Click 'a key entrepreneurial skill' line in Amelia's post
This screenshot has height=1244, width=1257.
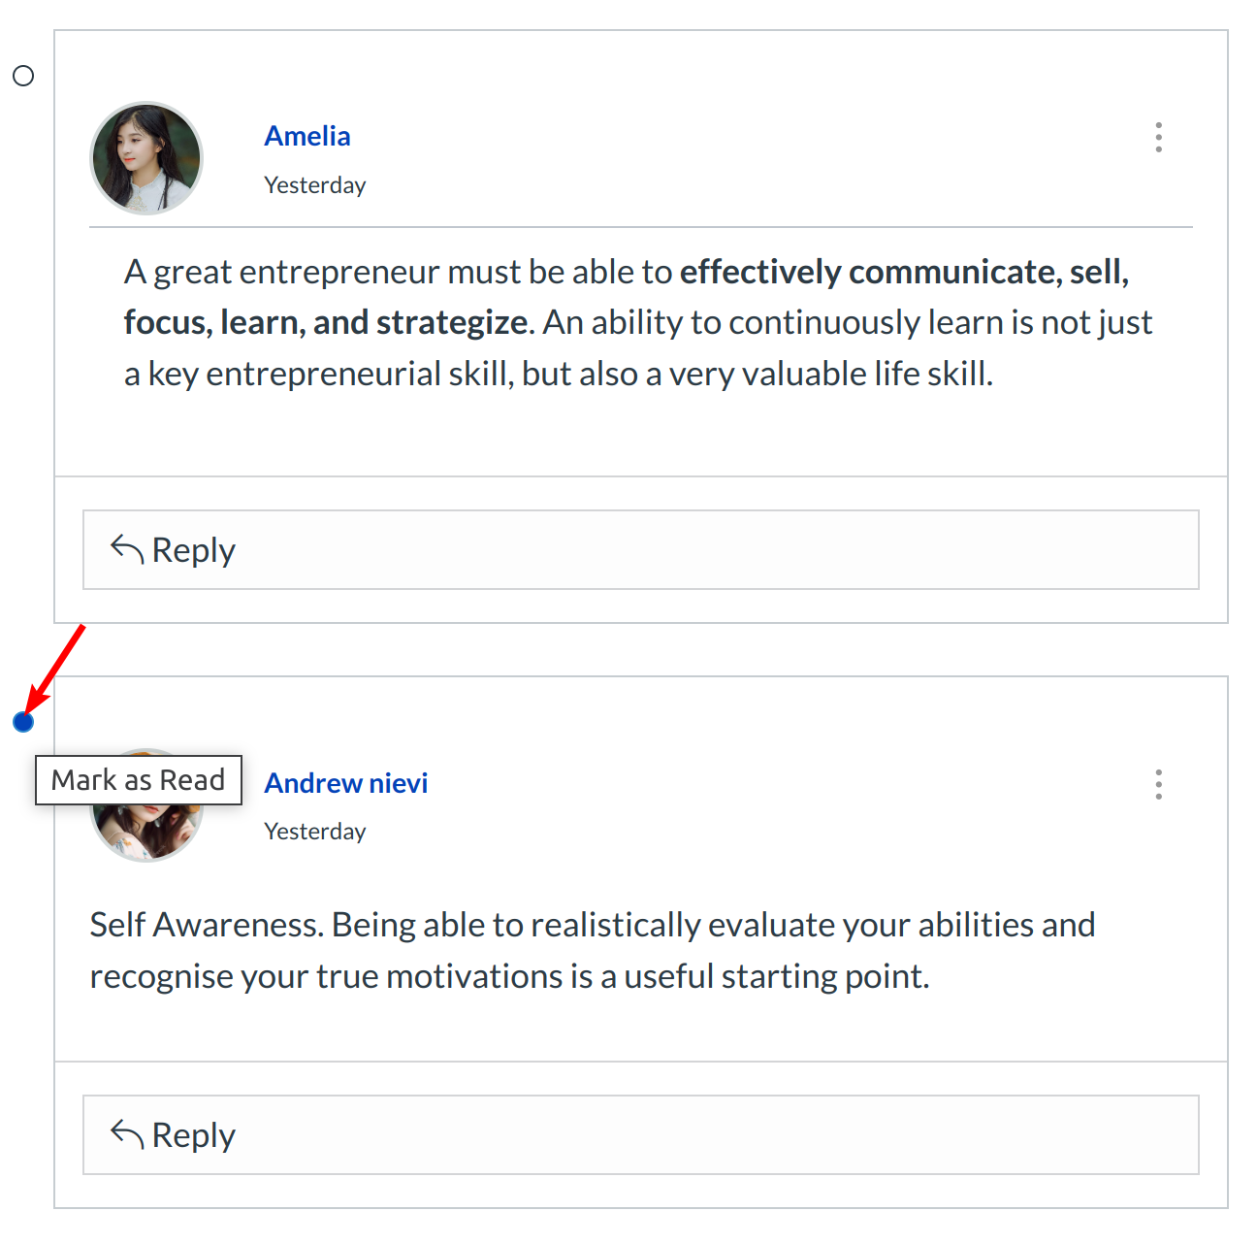318,374
